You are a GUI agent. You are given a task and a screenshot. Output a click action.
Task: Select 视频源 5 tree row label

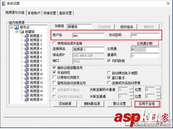(x=36, y=53)
